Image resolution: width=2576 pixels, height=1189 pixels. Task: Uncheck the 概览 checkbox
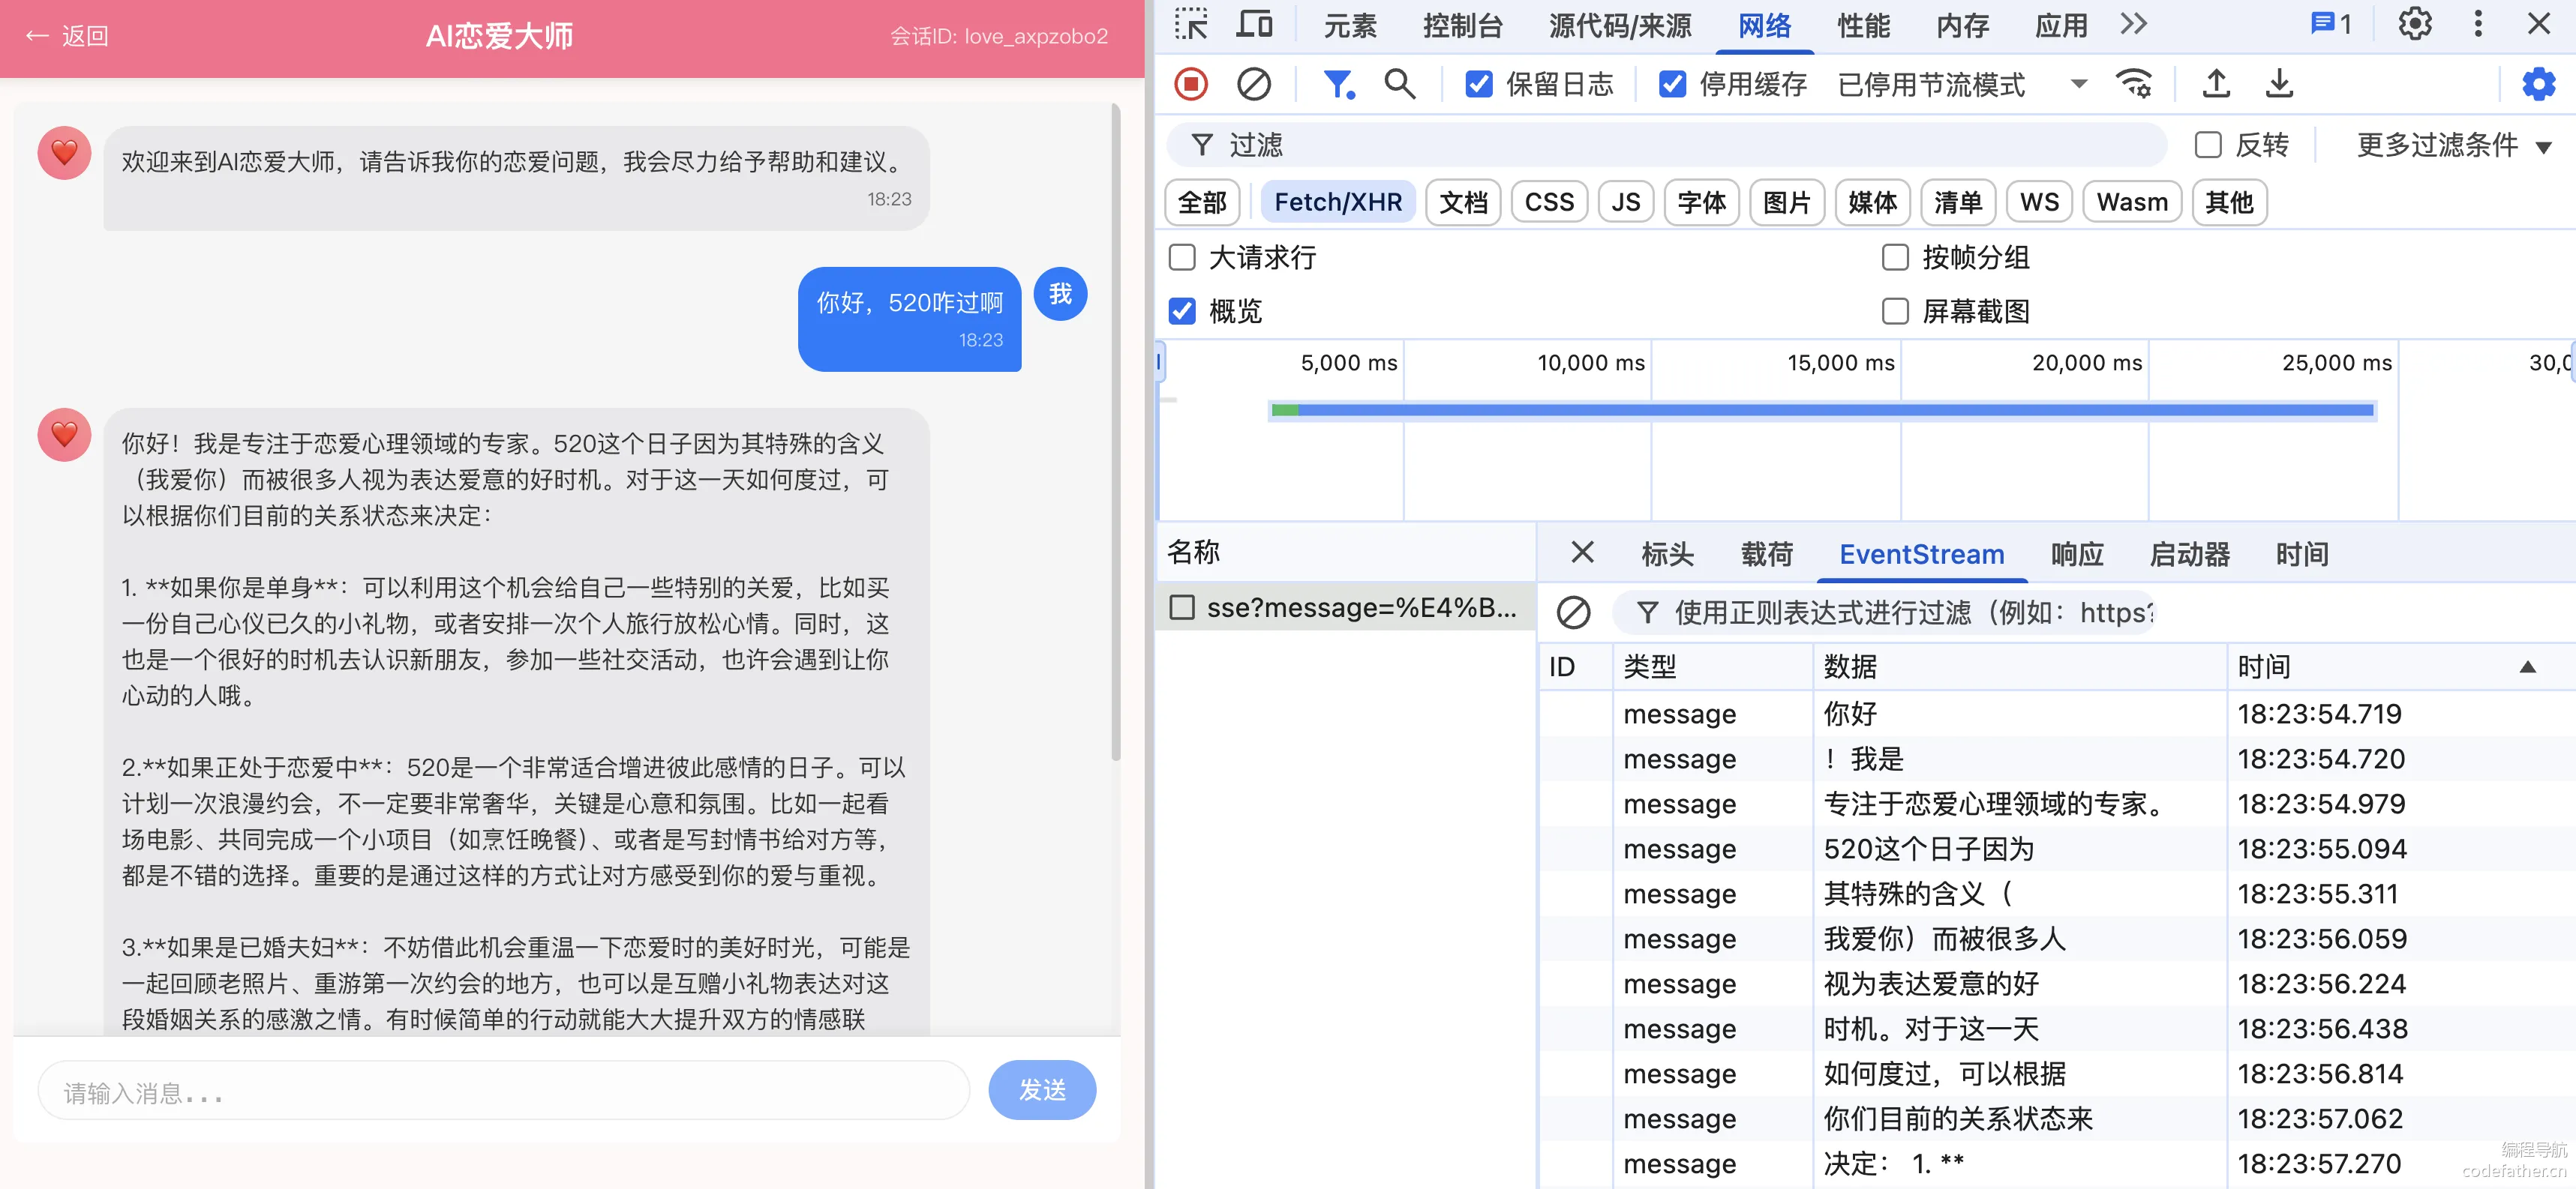click(1182, 312)
